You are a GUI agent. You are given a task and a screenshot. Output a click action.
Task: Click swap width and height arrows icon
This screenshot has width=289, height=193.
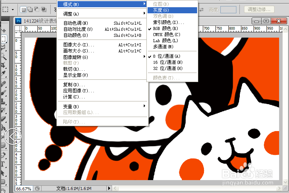(x=202, y=9)
